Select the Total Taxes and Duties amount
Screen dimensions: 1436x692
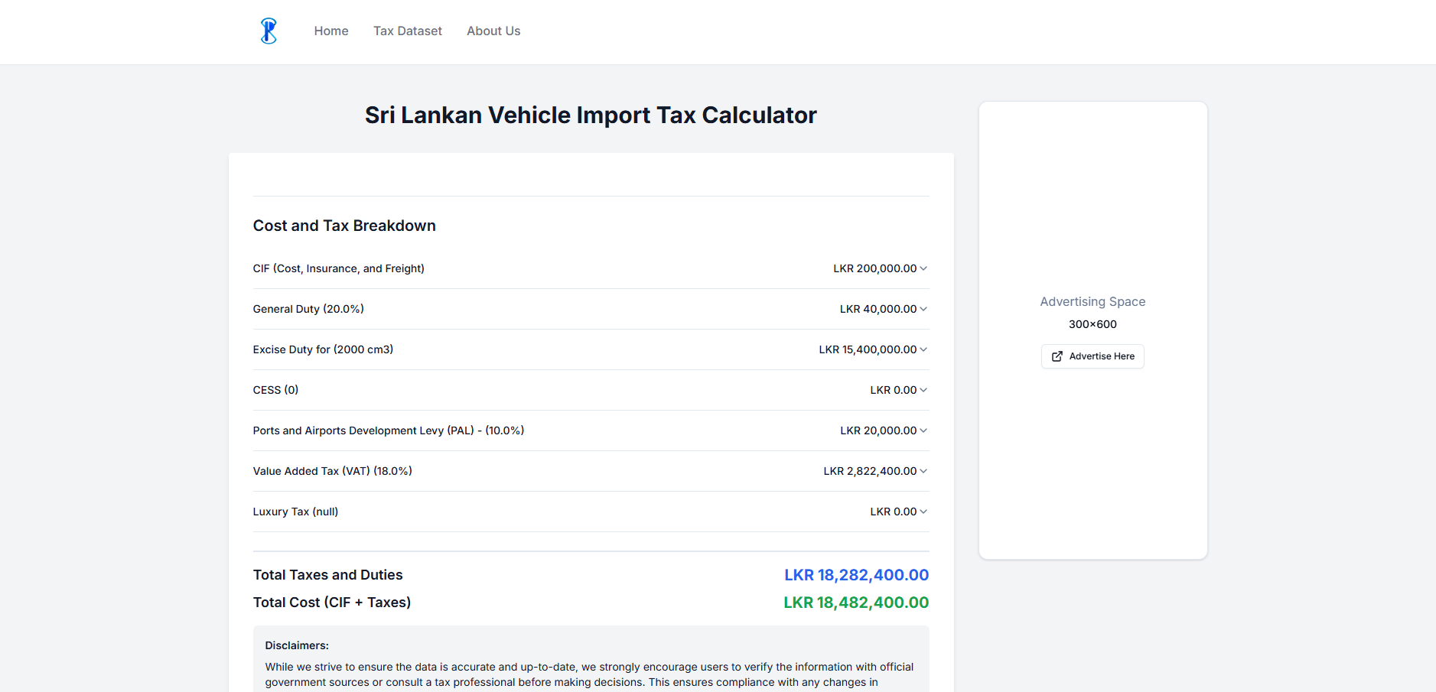coord(856,574)
